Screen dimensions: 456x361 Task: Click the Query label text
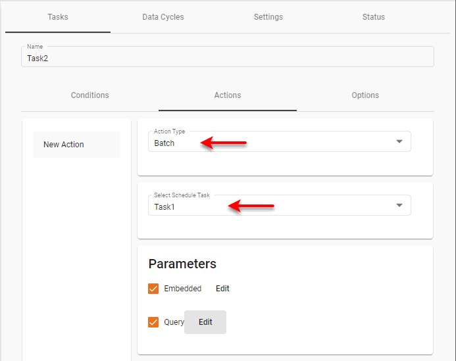tap(174, 322)
